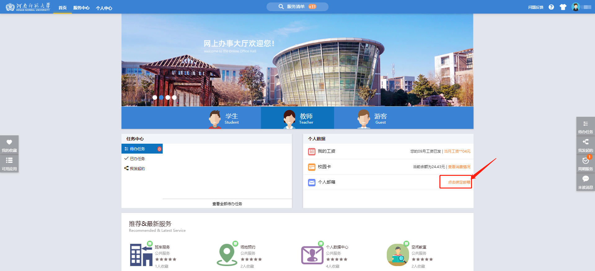The width and height of the screenshot is (595, 271).
Task: Click 空闲教室 service title
Action: click(x=419, y=247)
